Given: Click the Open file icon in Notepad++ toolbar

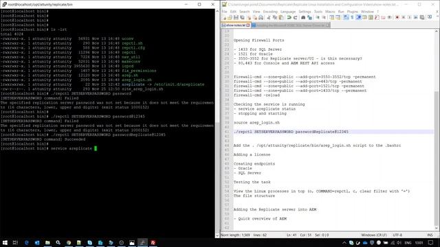Looking at the screenshot, I should (230, 17).
